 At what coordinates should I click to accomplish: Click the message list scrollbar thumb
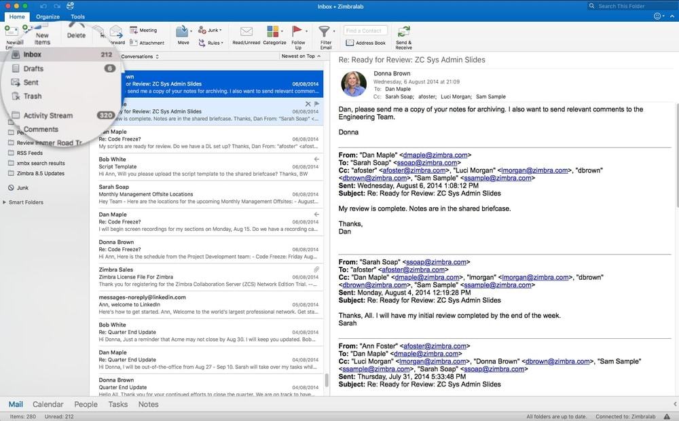tap(327, 380)
